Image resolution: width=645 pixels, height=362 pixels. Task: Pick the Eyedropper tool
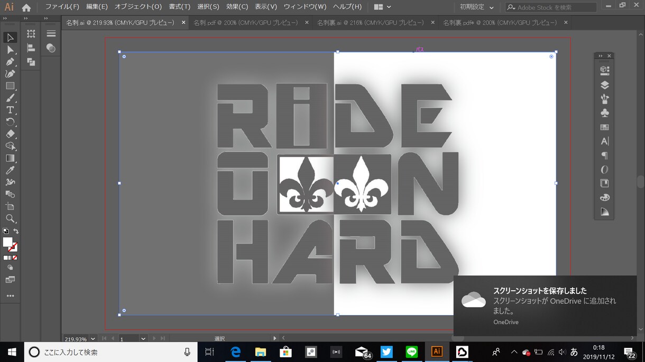tap(10, 170)
